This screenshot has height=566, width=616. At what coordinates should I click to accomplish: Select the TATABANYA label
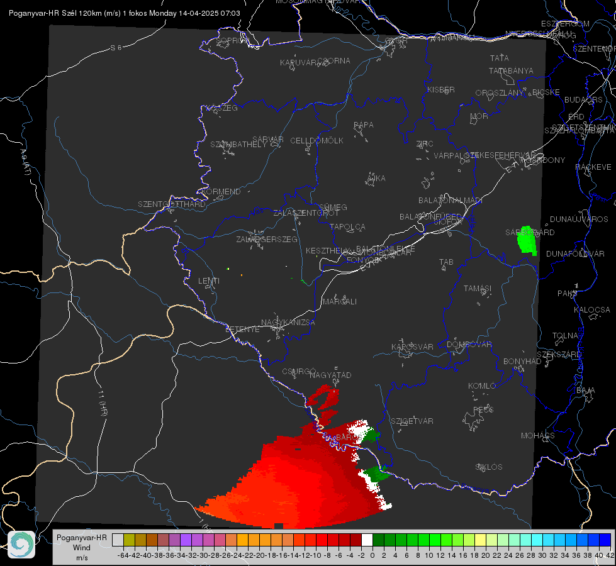pyautogui.click(x=511, y=70)
